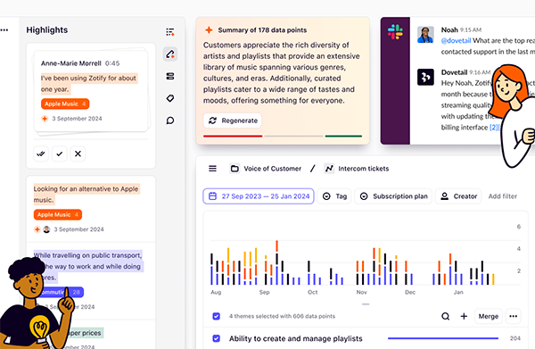
Task: Follow the @dovetail mention link
Action: click(x=456, y=41)
